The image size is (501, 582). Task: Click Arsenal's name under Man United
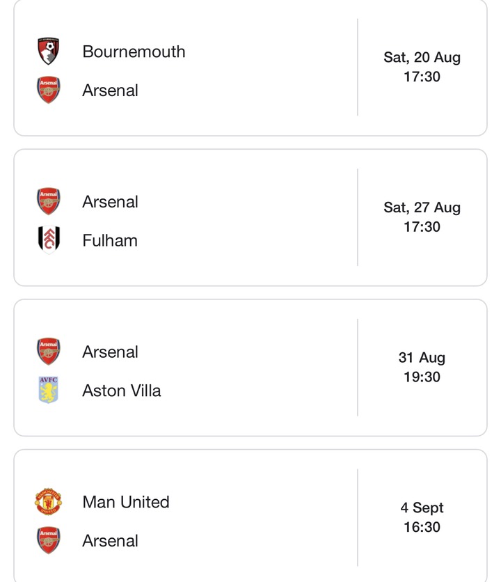(110, 541)
